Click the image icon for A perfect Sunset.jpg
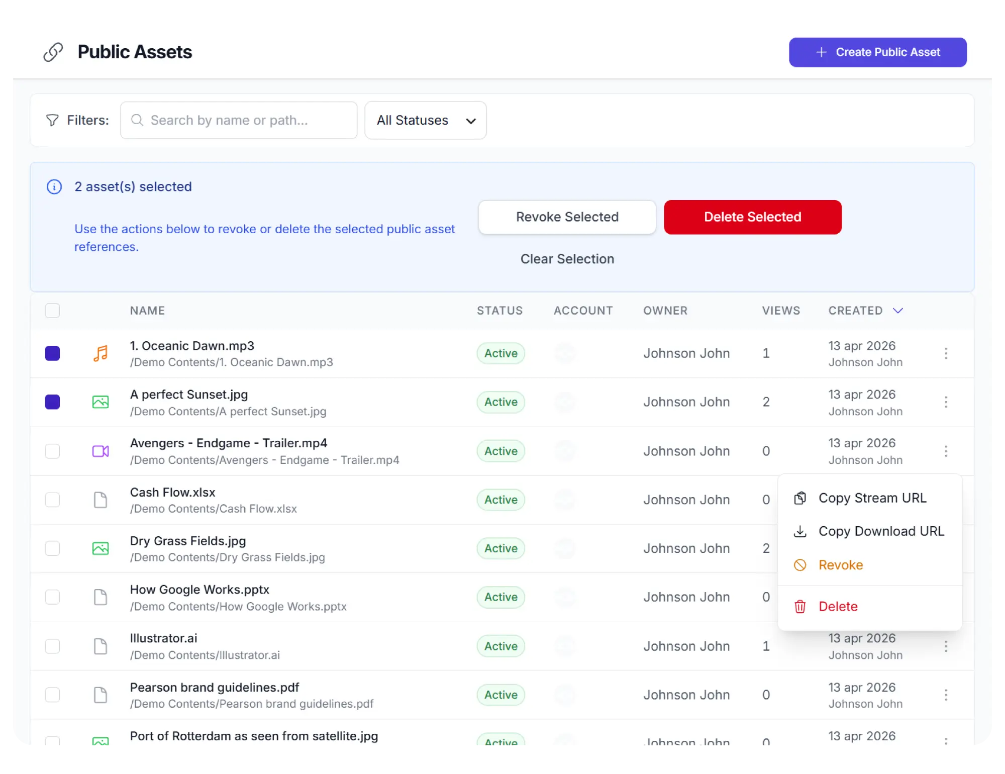This screenshot has width=1005, height=774. point(100,402)
